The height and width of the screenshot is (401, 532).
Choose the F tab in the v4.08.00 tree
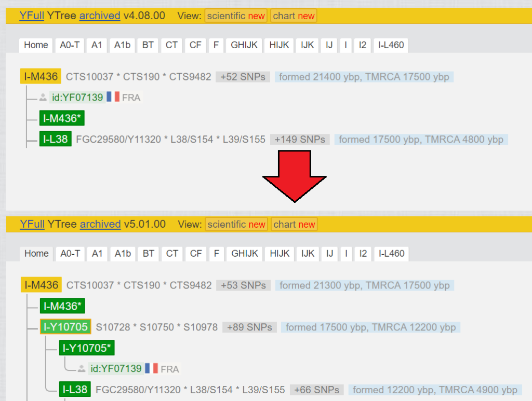(x=216, y=45)
